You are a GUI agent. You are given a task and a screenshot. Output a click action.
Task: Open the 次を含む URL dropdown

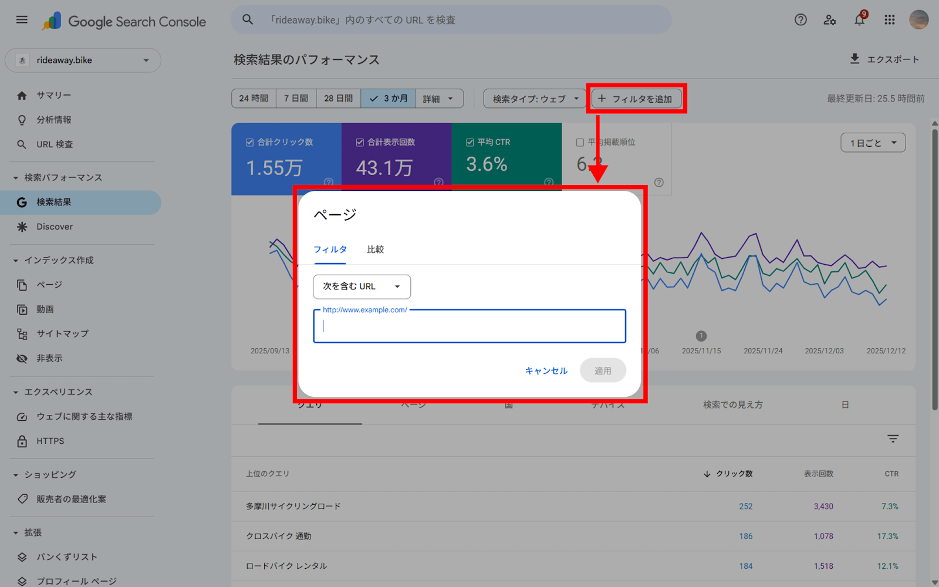[362, 286]
